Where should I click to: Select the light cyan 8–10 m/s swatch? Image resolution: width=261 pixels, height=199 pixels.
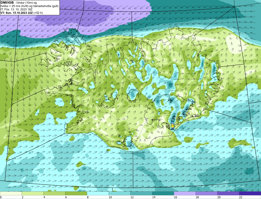click(x=98, y=193)
